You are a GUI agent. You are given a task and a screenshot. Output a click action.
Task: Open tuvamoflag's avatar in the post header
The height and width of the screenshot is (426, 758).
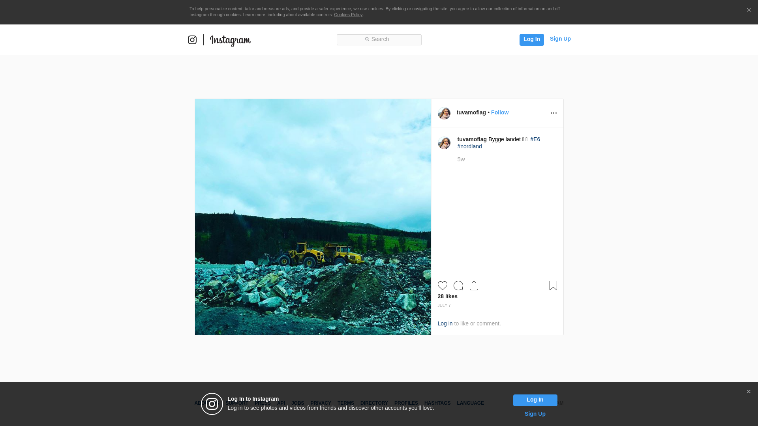click(x=444, y=113)
